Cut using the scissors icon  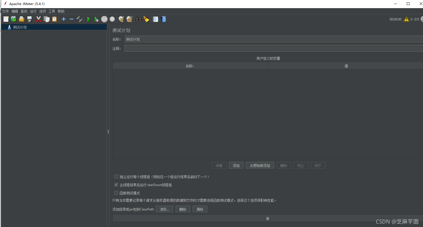[x=39, y=19]
